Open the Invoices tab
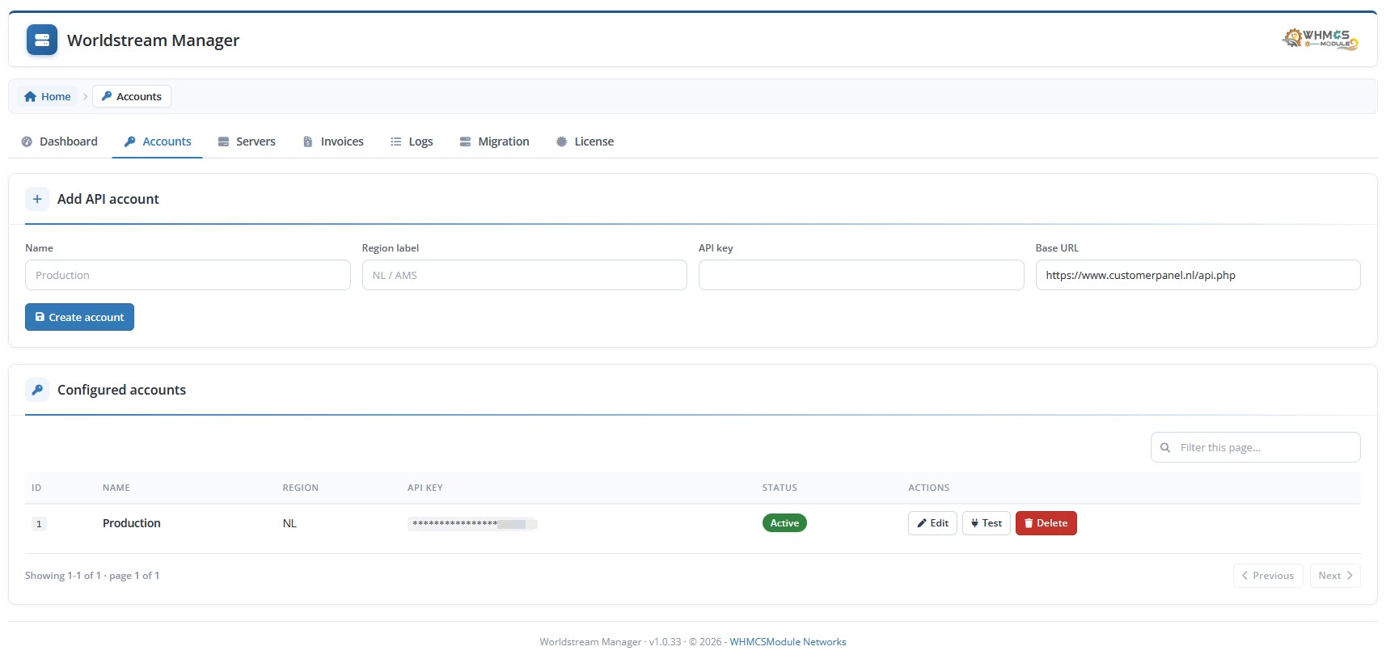The height and width of the screenshot is (655, 1386). pos(333,142)
